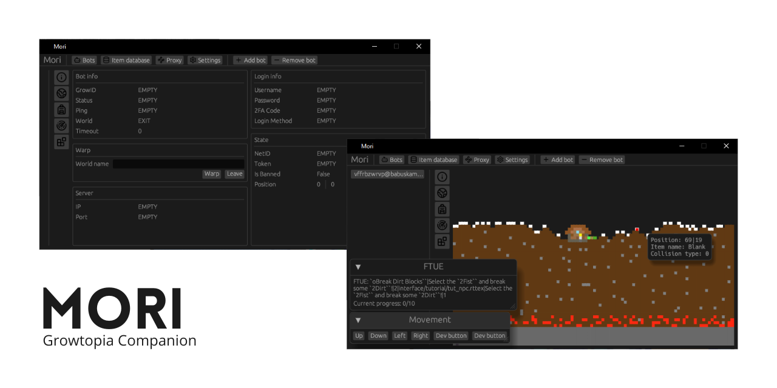This screenshot has width=777, height=388.
Task: Open the blocks widget icon in the map window sidebar
Action: click(443, 241)
